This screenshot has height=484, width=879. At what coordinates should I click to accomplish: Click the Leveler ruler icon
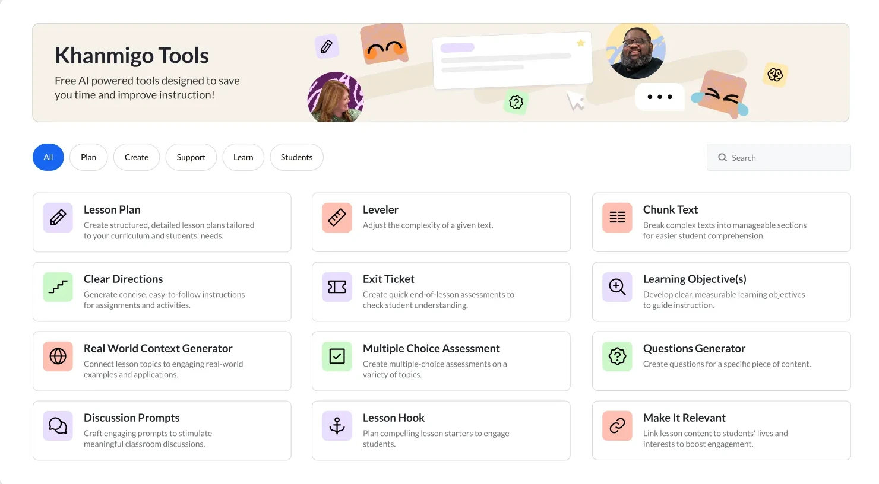click(x=337, y=217)
